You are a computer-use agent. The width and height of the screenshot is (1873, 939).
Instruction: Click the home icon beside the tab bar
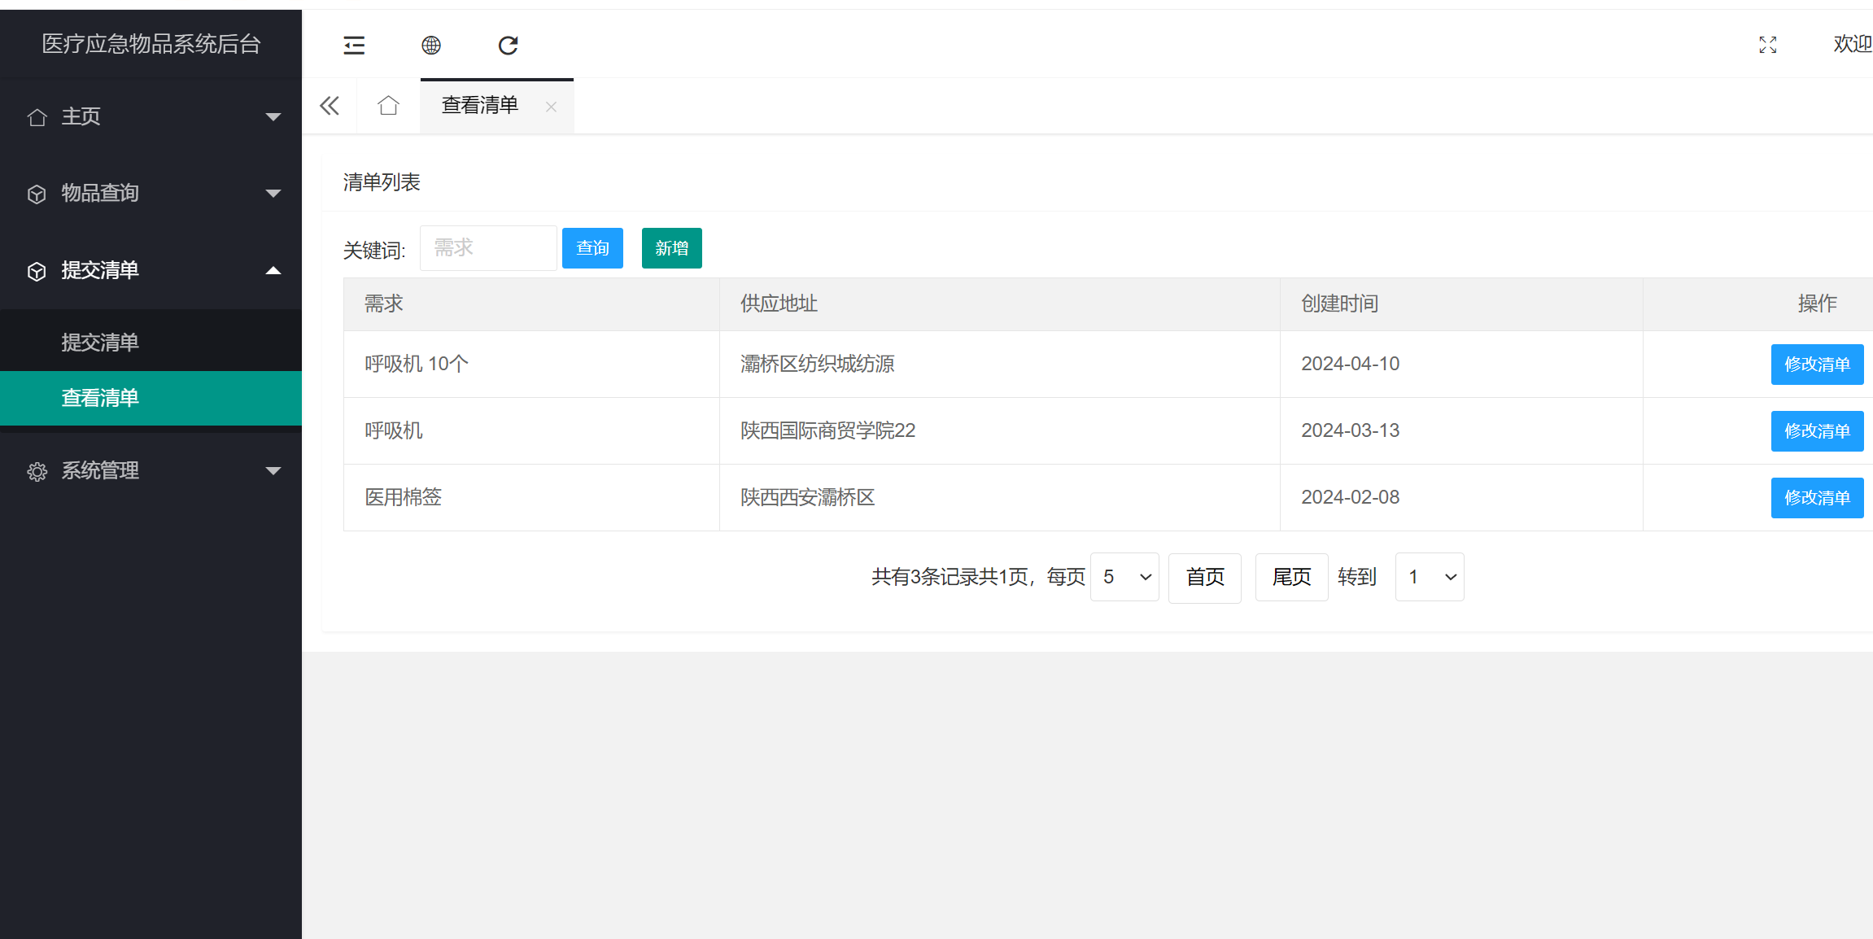pos(388,105)
